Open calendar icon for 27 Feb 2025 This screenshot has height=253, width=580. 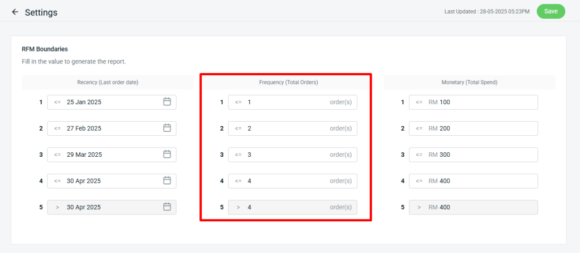click(167, 128)
